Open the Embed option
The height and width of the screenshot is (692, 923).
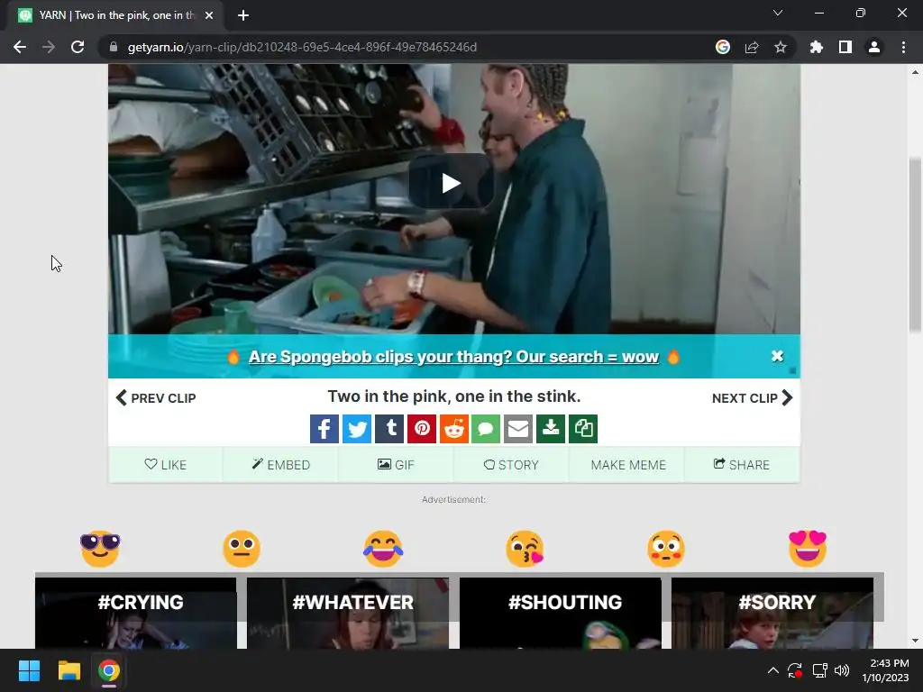pos(281,465)
